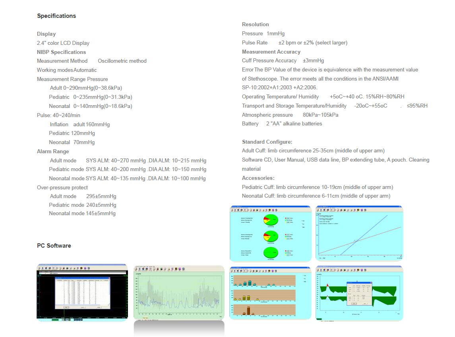The height and width of the screenshot is (337, 455).
Task: Click the Display section label
Action: pyautogui.click(x=46, y=34)
